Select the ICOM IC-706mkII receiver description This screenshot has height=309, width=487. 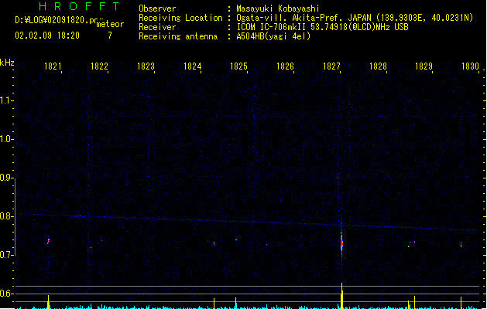(322, 27)
